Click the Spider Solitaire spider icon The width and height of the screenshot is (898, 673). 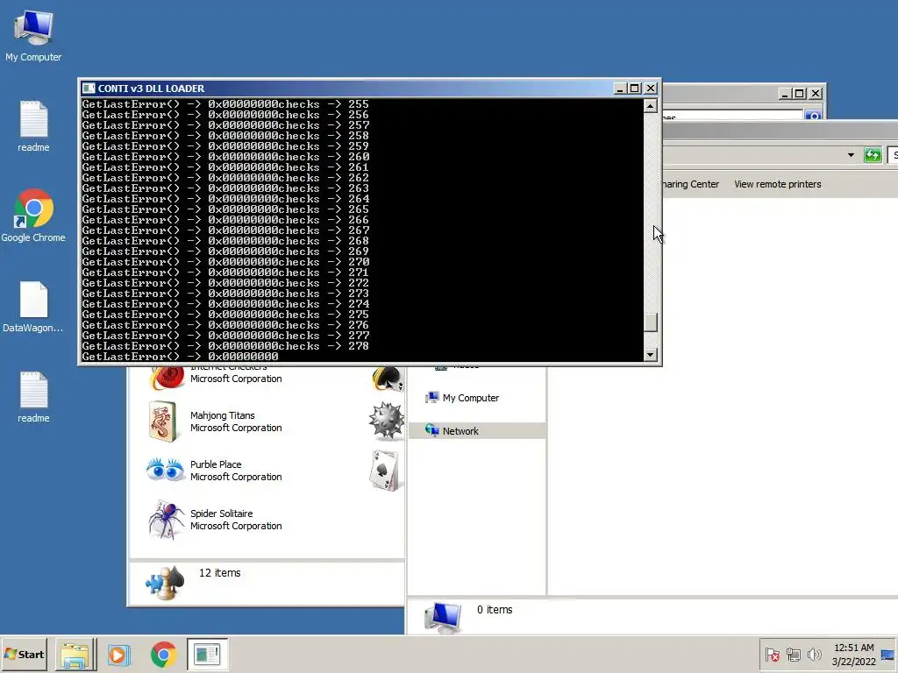click(x=166, y=519)
